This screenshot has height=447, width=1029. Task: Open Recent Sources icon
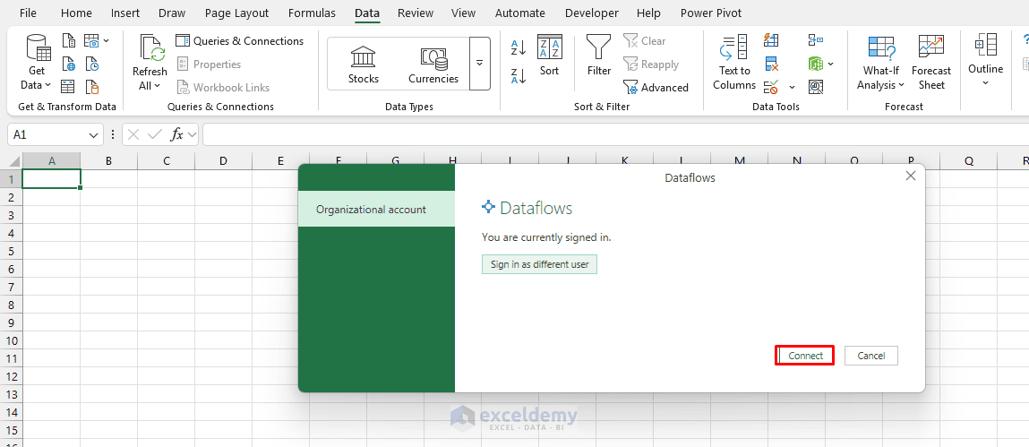tap(92, 64)
